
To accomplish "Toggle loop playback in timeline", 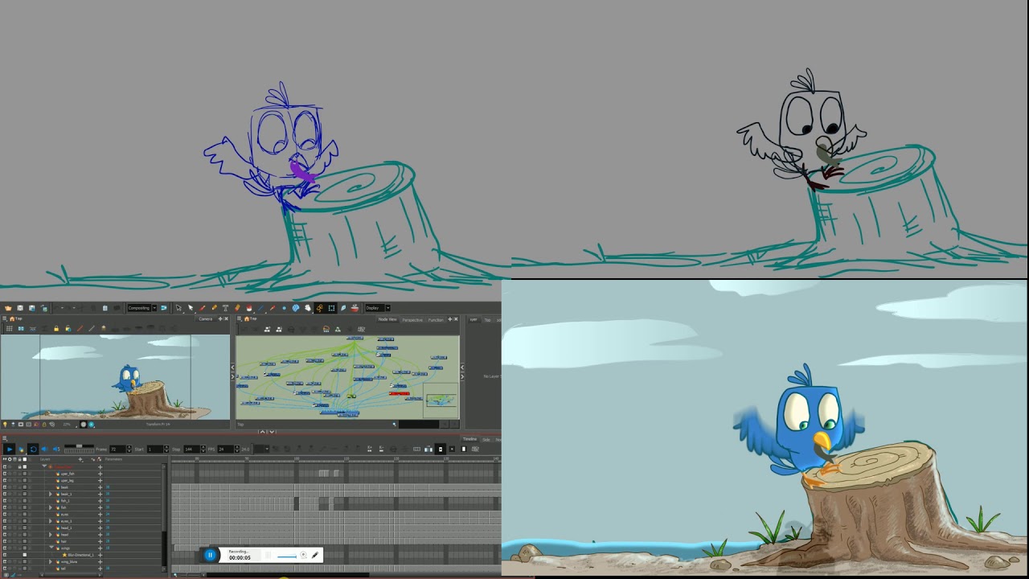I will 33,450.
